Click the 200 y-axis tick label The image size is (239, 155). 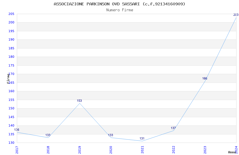pyautogui.click(x=12, y=23)
